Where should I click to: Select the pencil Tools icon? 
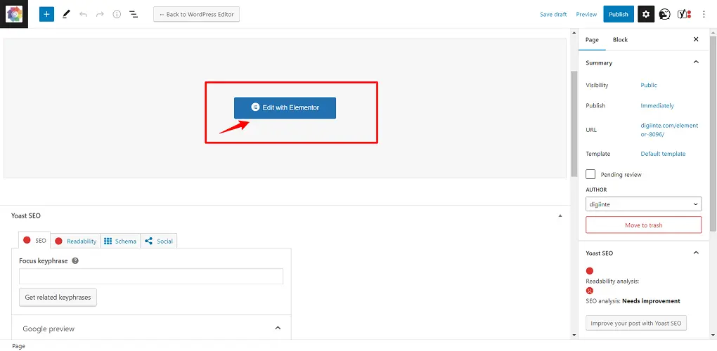[66, 14]
